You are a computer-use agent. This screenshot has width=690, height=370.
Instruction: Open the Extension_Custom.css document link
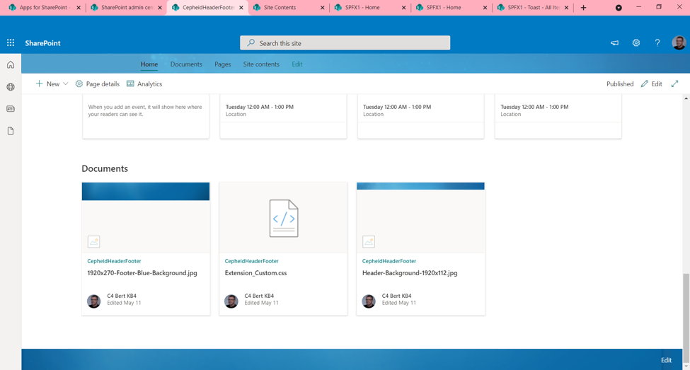(x=255, y=273)
